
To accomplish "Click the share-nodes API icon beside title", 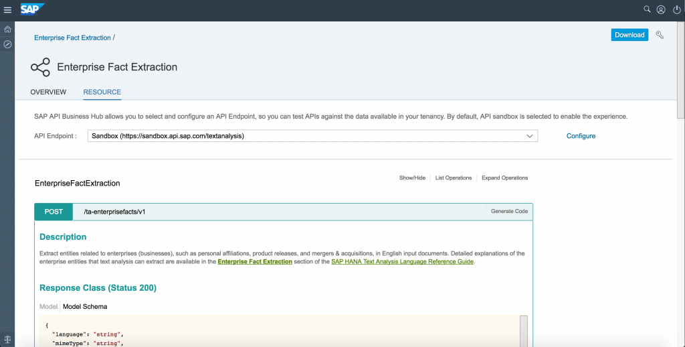I will [x=41, y=68].
